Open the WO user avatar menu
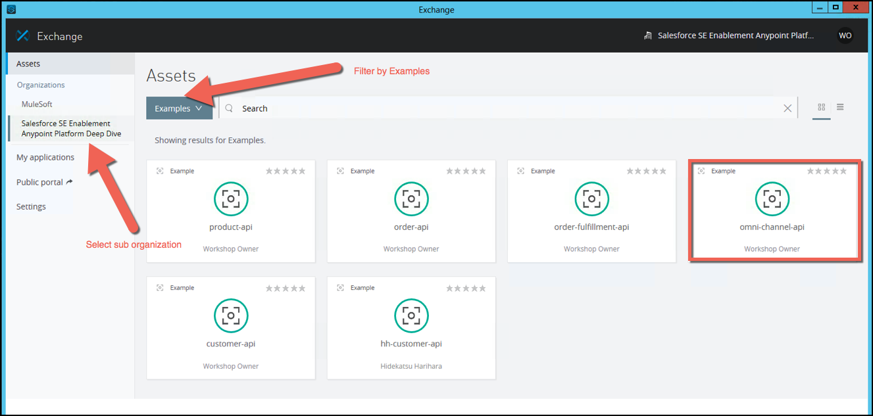873x416 pixels. point(845,35)
